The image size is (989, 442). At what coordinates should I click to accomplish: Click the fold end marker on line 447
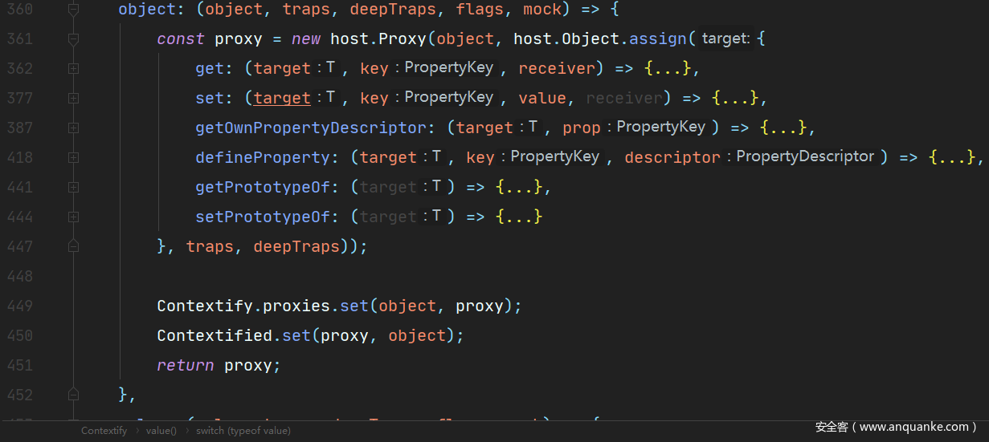tap(74, 246)
